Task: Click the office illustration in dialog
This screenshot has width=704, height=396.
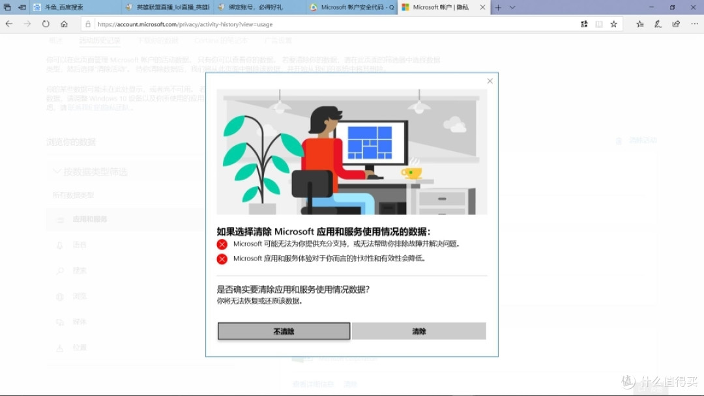Action: point(351,152)
